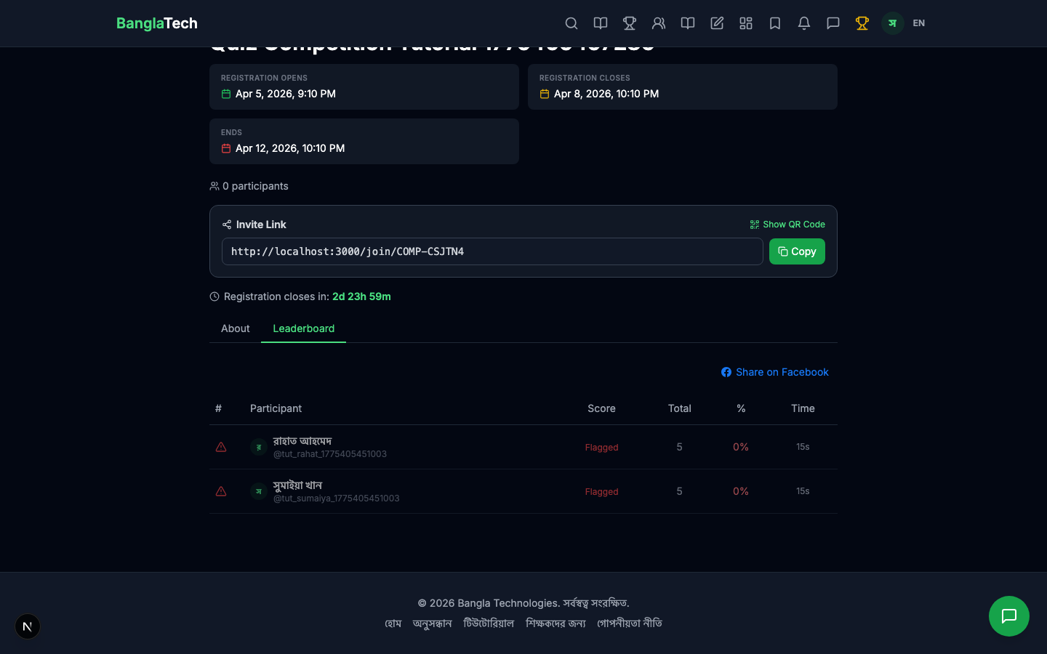Click the pencil edit icon in navbar
The width and height of the screenshot is (1047, 654).
click(x=717, y=23)
